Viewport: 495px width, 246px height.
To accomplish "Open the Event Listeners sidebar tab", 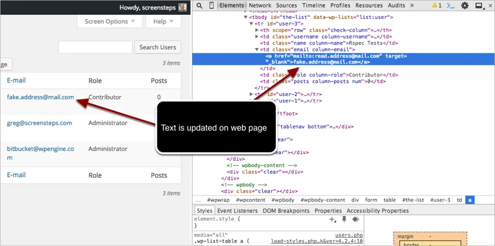I will [238, 210].
